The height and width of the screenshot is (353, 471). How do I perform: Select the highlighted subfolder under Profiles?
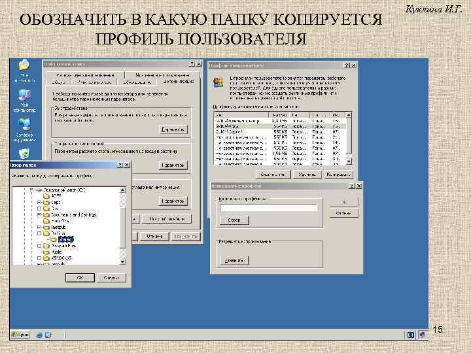tap(66, 239)
